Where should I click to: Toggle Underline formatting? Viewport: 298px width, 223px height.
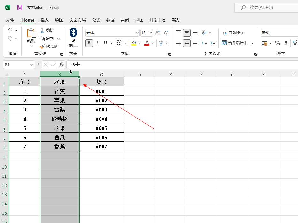coord(105,43)
